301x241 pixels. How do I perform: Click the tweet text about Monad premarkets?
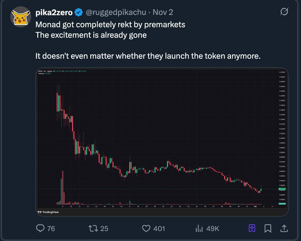(x=110, y=25)
